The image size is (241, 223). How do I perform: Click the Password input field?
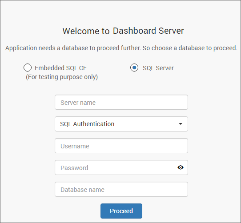121,167
